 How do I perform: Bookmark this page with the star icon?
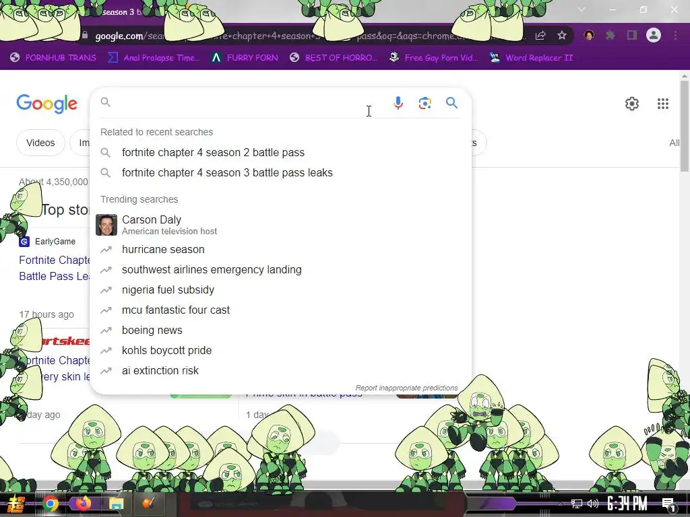coord(561,36)
